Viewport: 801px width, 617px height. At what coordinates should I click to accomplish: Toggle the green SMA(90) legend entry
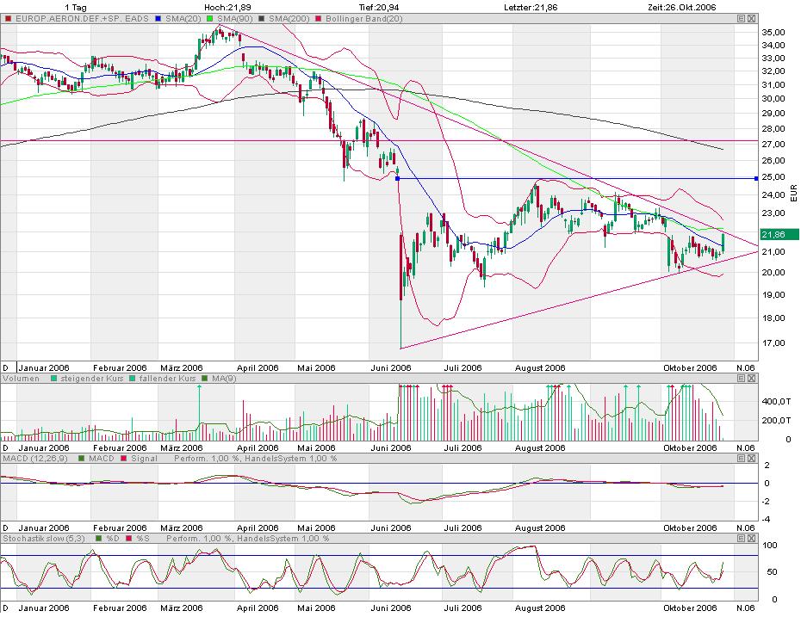(213, 18)
